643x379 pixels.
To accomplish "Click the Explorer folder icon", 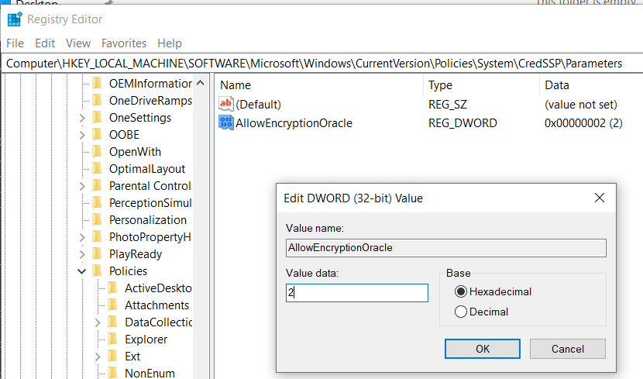I will 113,339.
